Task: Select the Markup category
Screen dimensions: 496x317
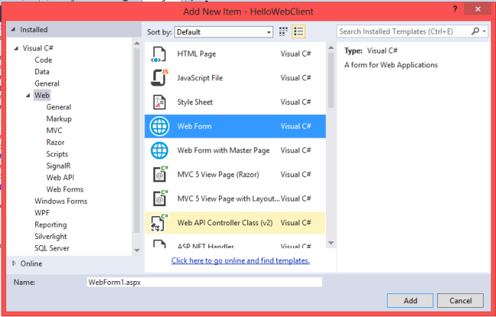Action: [59, 118]
